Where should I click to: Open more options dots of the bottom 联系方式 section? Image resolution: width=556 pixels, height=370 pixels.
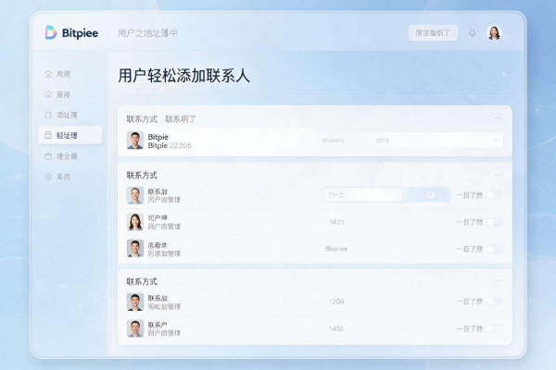pos(499,281)
